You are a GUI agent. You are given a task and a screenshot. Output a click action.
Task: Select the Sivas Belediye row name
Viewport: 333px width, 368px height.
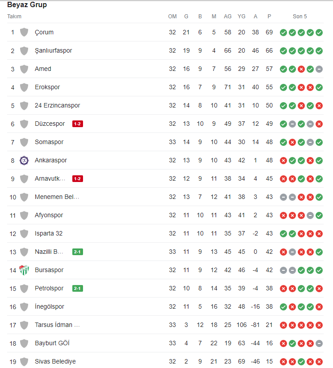pyautogui.click(x=55, y=362)
